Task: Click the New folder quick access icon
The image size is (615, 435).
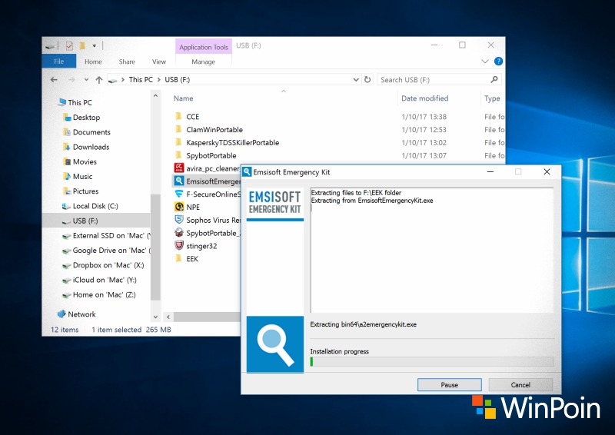Action: [x=82, y=46]
